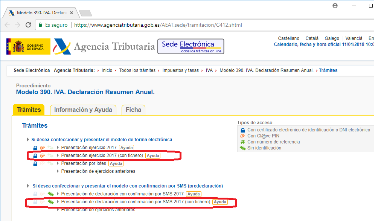Switch language to Valencià
Screen dimensions: 378x221
[x=354, y=38]
